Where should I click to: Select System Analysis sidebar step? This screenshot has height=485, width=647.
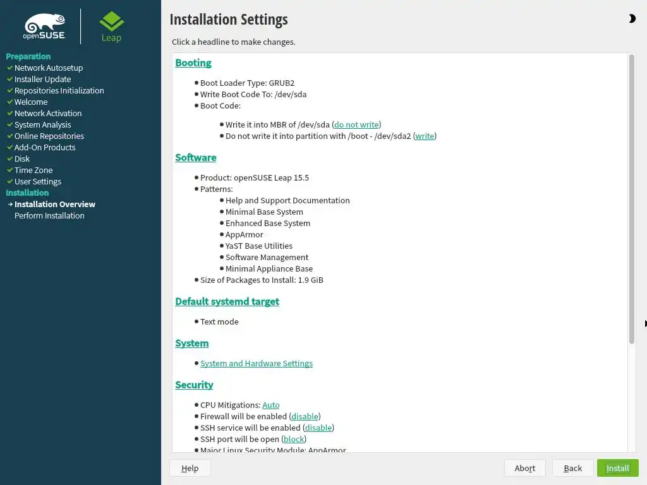click(x=42, y=124)
